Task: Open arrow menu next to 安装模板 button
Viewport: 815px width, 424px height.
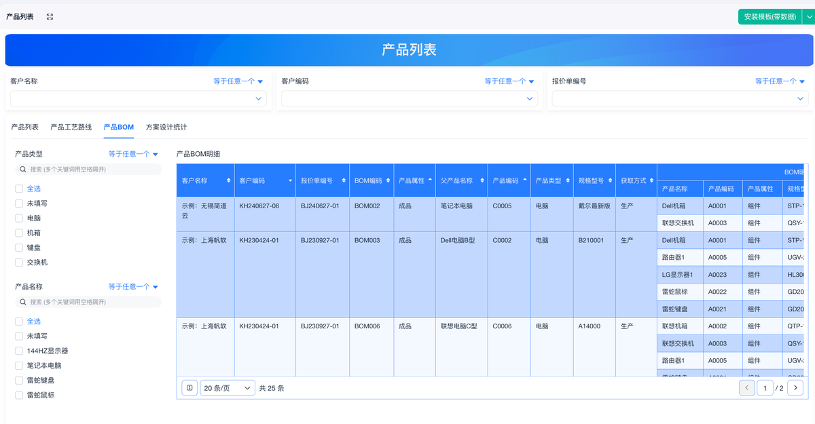Action: click(808, 17)
